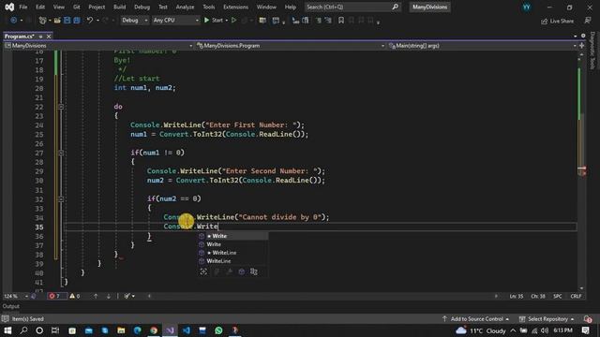Open the View menu
Image resolution: width=600 pixels, height=337 pixels.
(58, 7)
